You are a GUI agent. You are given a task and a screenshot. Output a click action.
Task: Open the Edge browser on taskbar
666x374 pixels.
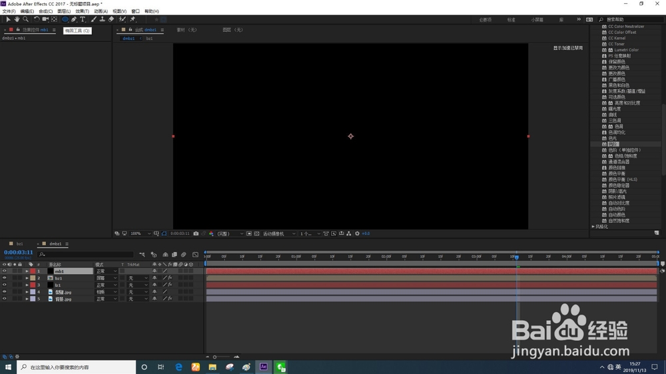178,367
